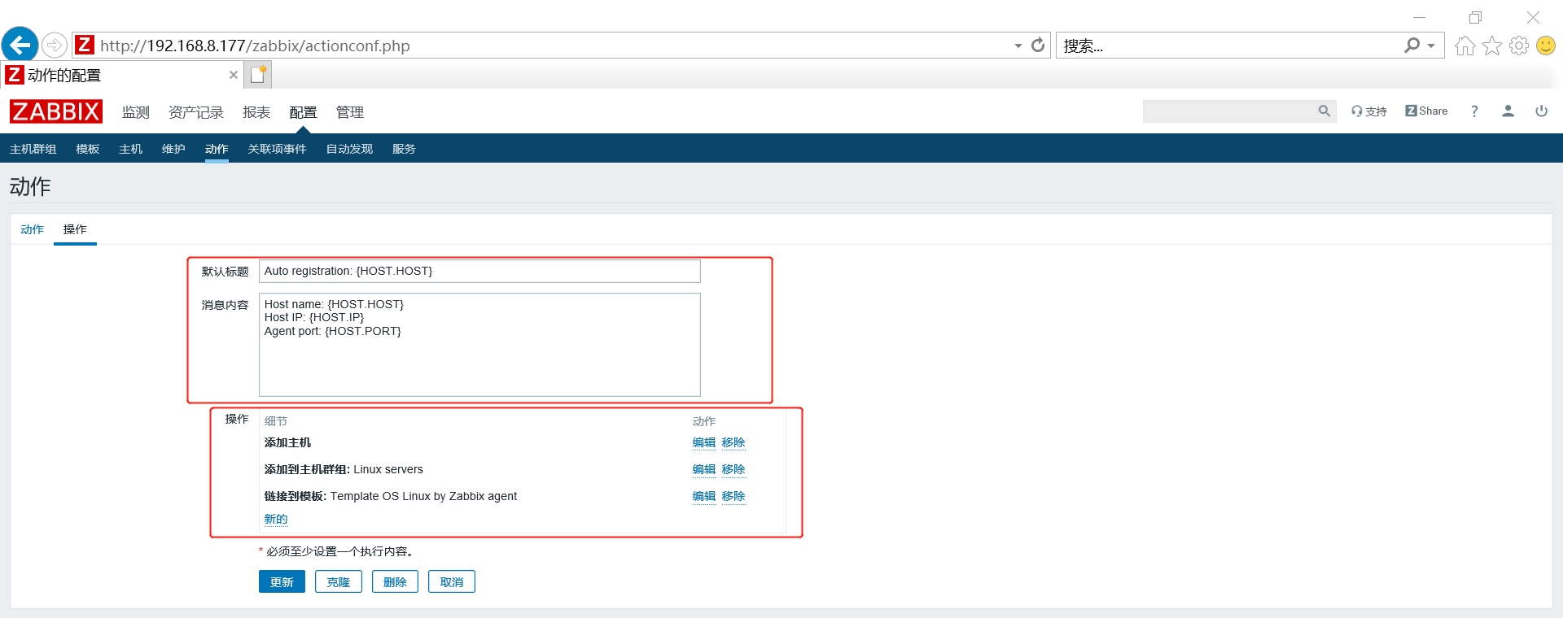Edit the Linux servers host group operation
The height and width of the screenshot is (618, 1563).
(x=704, y=469)
